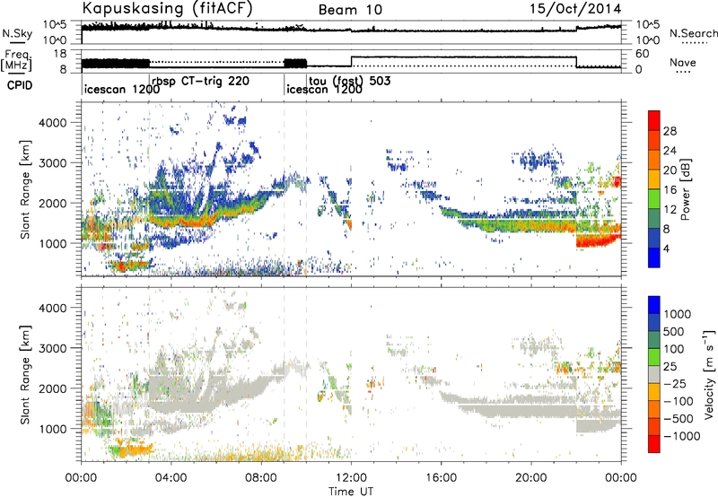The height and width of the screenshot is (497, 718).
Task: Click the 'tau (fast) 503' CPID label
Action: (x=349, y=81)
